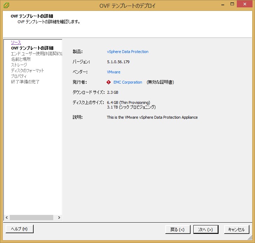Viewport: 255px width, 243px height.
Task: Select the 終了準備の完了 step
Action: click(25, 82)
